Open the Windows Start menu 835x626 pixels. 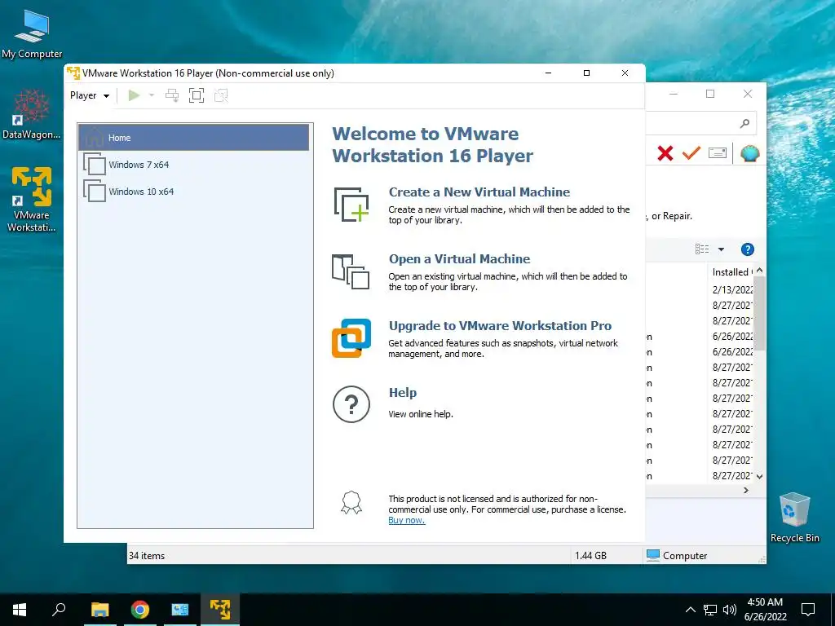click(x=20, y=610)
